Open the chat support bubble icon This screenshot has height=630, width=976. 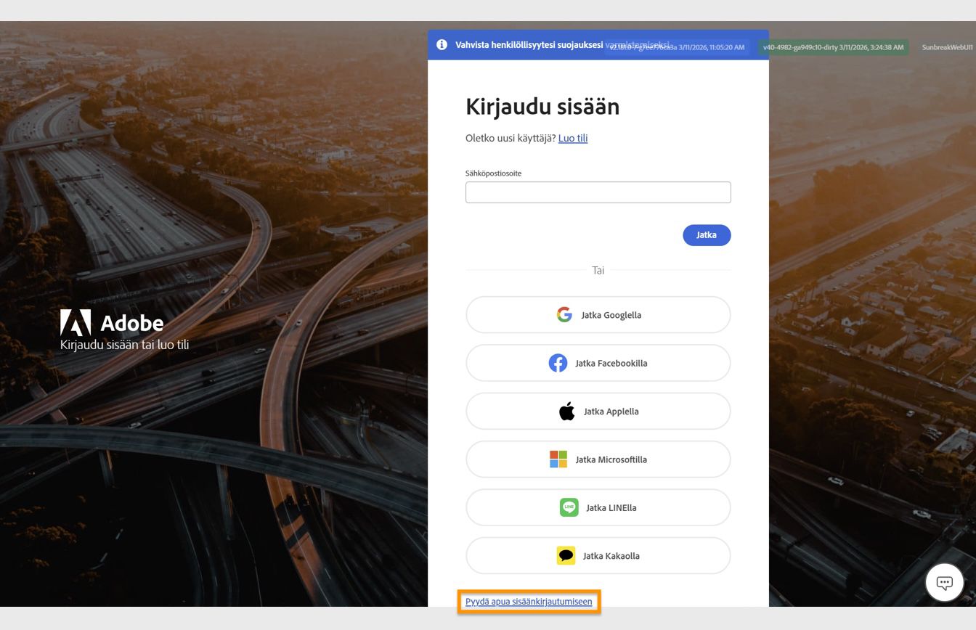tap(944, 582)
